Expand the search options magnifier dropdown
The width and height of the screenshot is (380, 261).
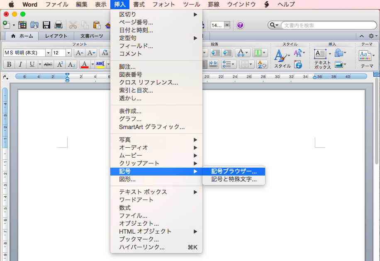(x=274, y=25)
